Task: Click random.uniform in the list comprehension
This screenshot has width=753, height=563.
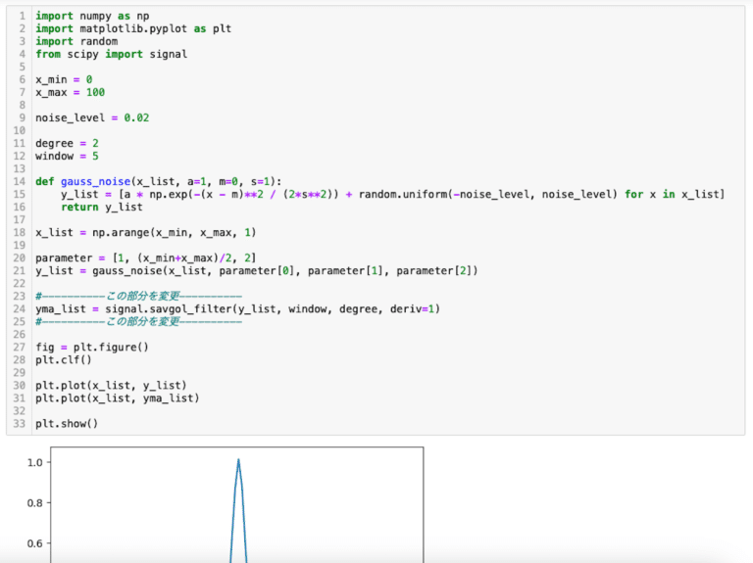Action: (x=402, y=194)
